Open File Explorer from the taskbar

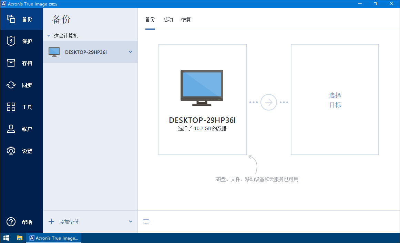click(x=20, y=238)
